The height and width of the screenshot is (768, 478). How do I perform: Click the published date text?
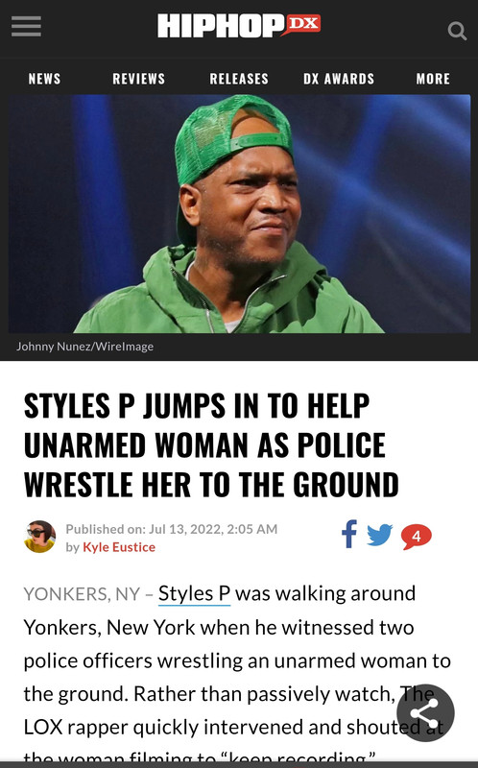[x=172, y=529]
